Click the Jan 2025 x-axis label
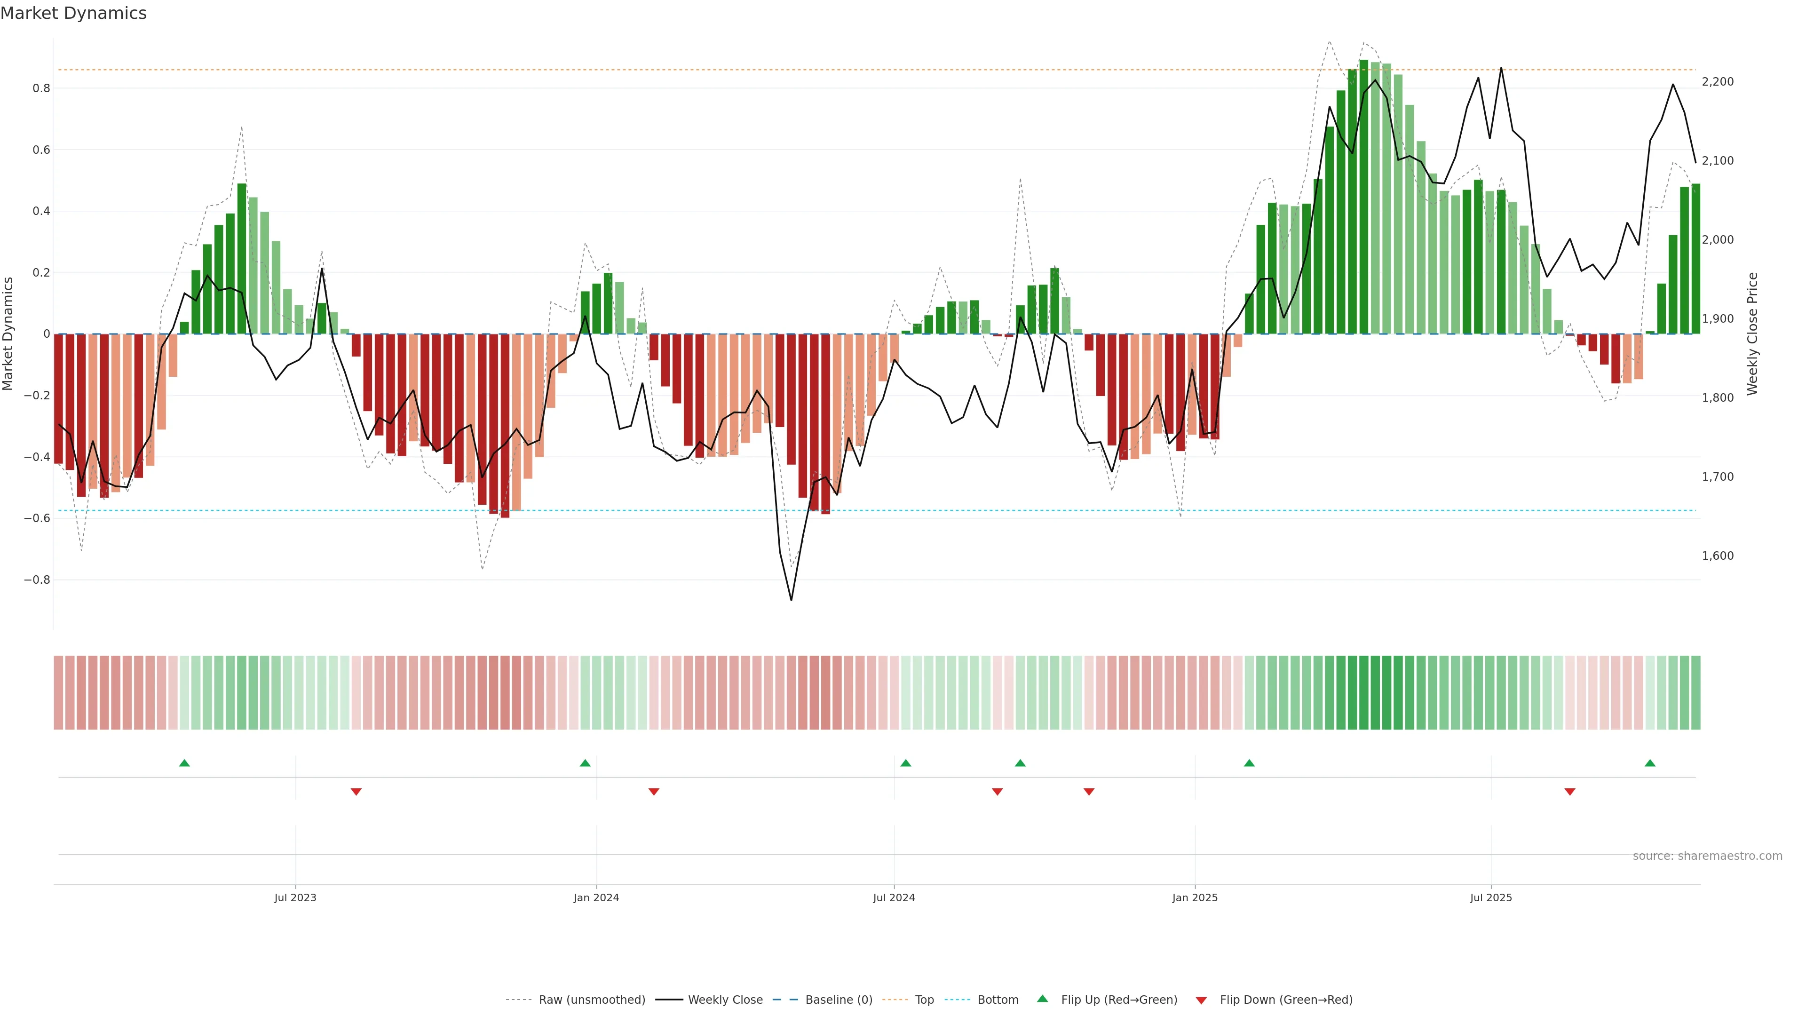1806x1016 pixels. (x=1196, y=897)
